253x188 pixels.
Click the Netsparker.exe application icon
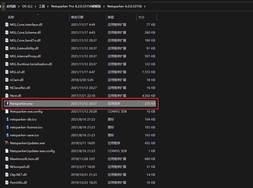coord(7,103)
